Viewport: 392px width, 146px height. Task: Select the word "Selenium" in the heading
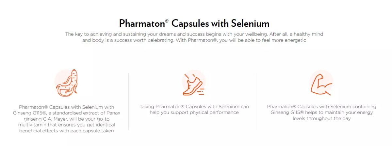[x=250, y=24]
